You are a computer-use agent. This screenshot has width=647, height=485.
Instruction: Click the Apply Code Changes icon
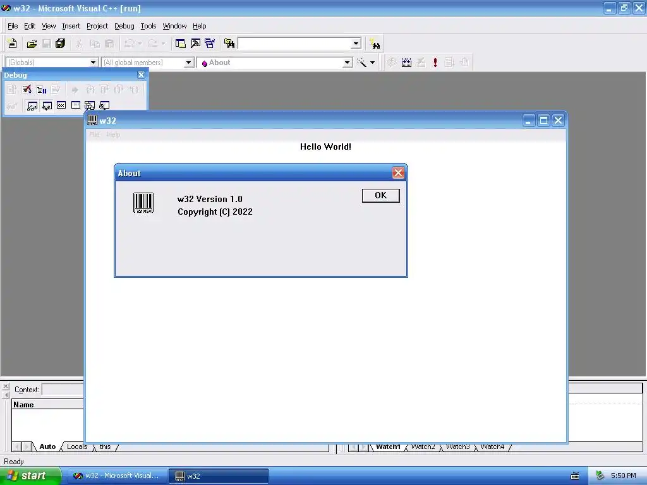56,90
